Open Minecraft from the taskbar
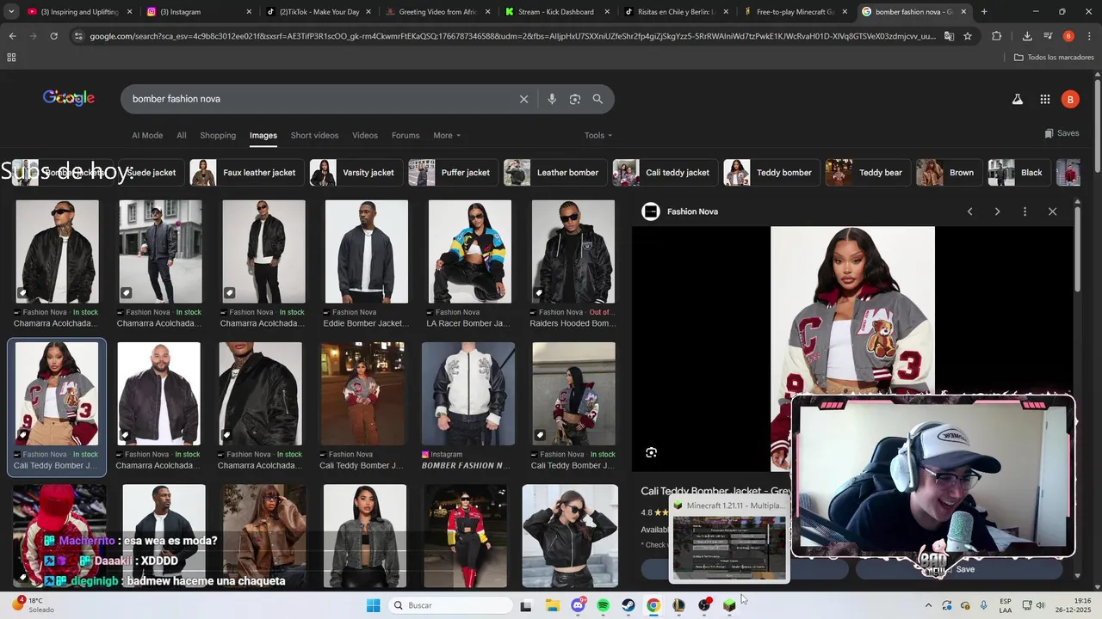This screenshot has width=1102, height=619. tap(729, 605)
